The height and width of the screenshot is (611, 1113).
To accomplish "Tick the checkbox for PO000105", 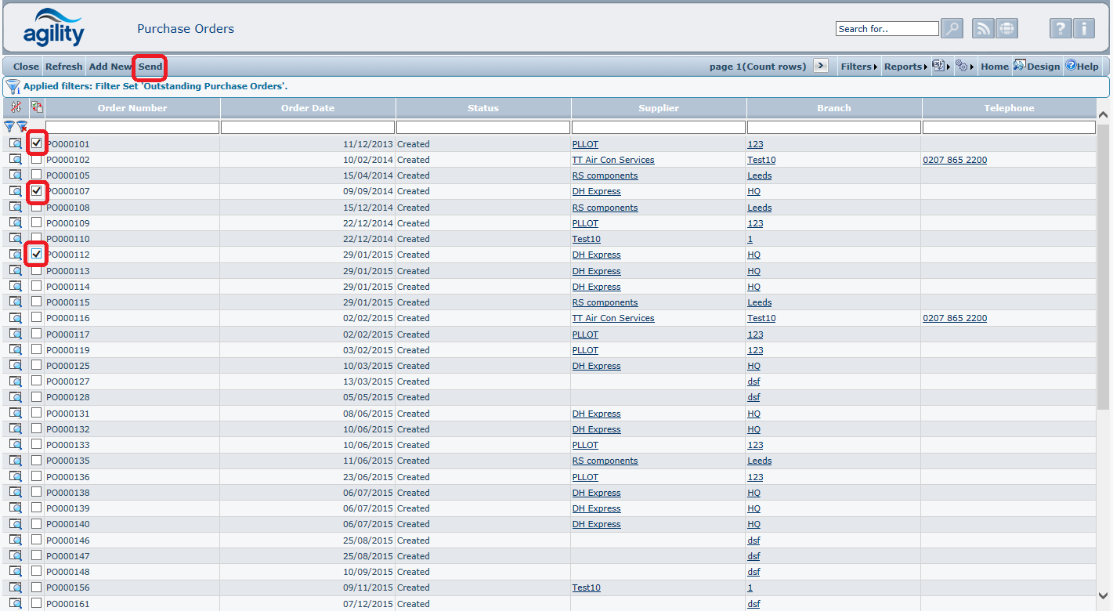I will (37, 175).
